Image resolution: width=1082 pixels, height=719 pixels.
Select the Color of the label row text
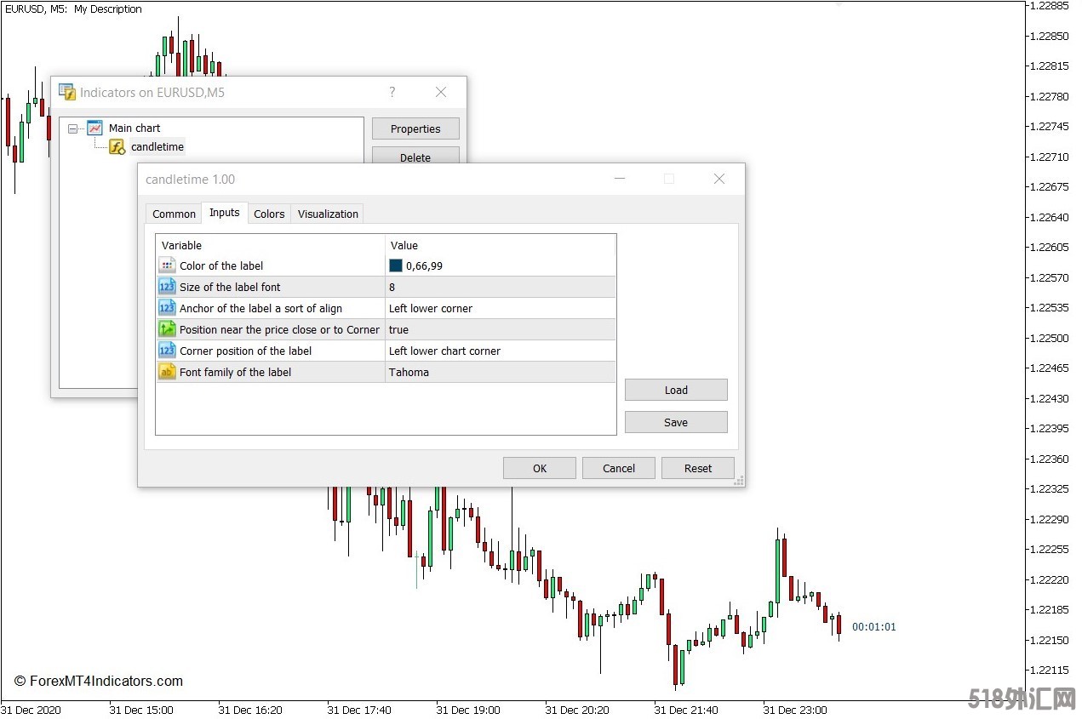221,265
